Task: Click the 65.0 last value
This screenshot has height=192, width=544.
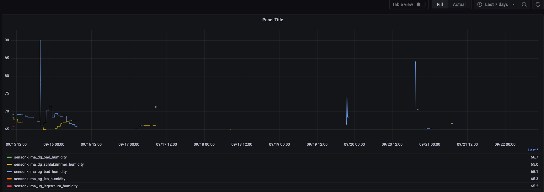Action: [x=534, y=164]
